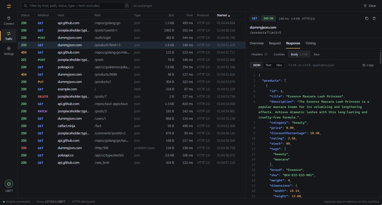This screenshot has height=205, width=382.
Task: Select the Response tab
Action: click(x=293, y=43)
